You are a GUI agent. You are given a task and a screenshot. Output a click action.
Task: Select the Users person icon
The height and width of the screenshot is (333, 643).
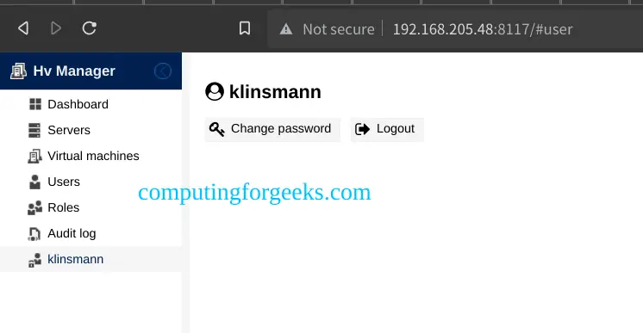34,182
